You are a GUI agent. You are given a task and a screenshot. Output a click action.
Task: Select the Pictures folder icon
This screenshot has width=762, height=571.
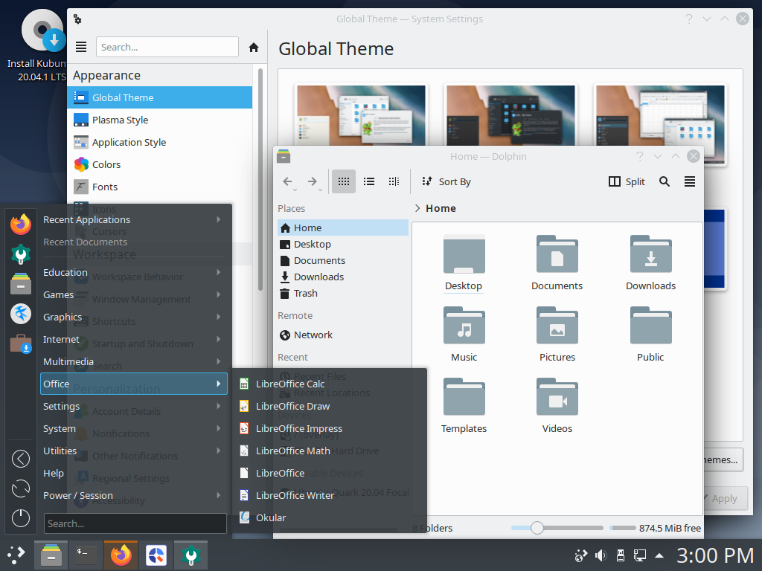pos(557,326)
